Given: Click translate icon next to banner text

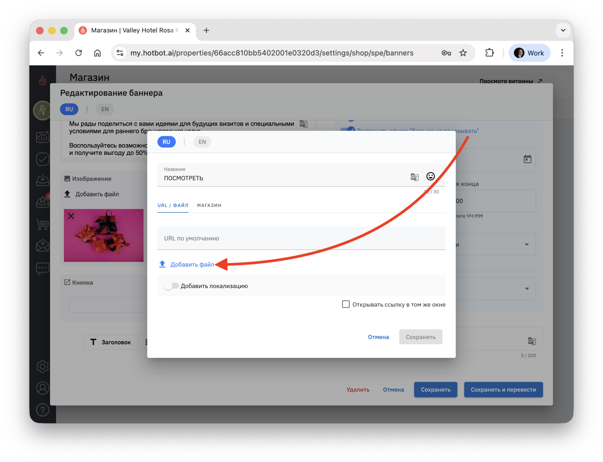Looking at the screenshot, I should [x=303, y=124].
